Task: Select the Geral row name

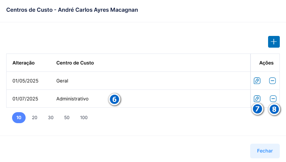Action: coord(62,81)
